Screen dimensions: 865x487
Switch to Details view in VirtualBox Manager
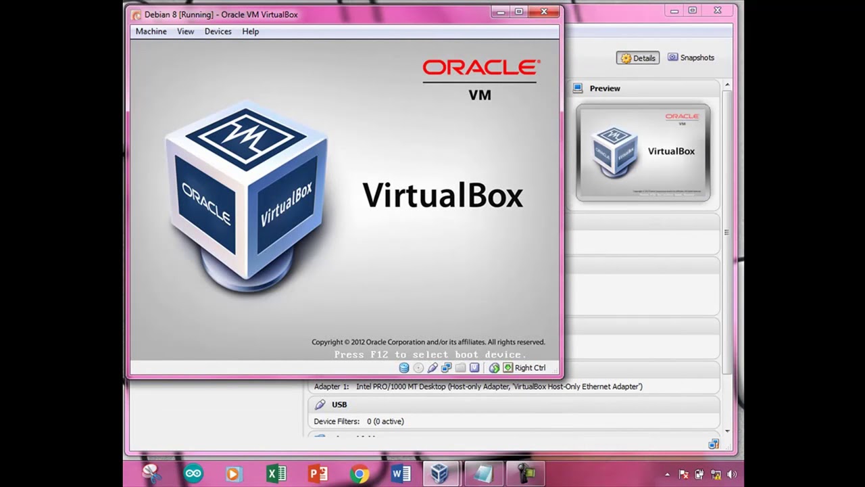(637, 58)
